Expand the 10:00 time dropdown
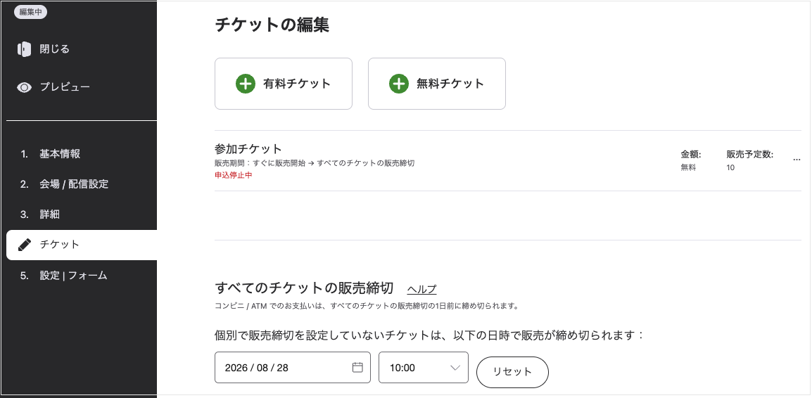The width and height of the screenshot is (812, 398). coord(423,368)
